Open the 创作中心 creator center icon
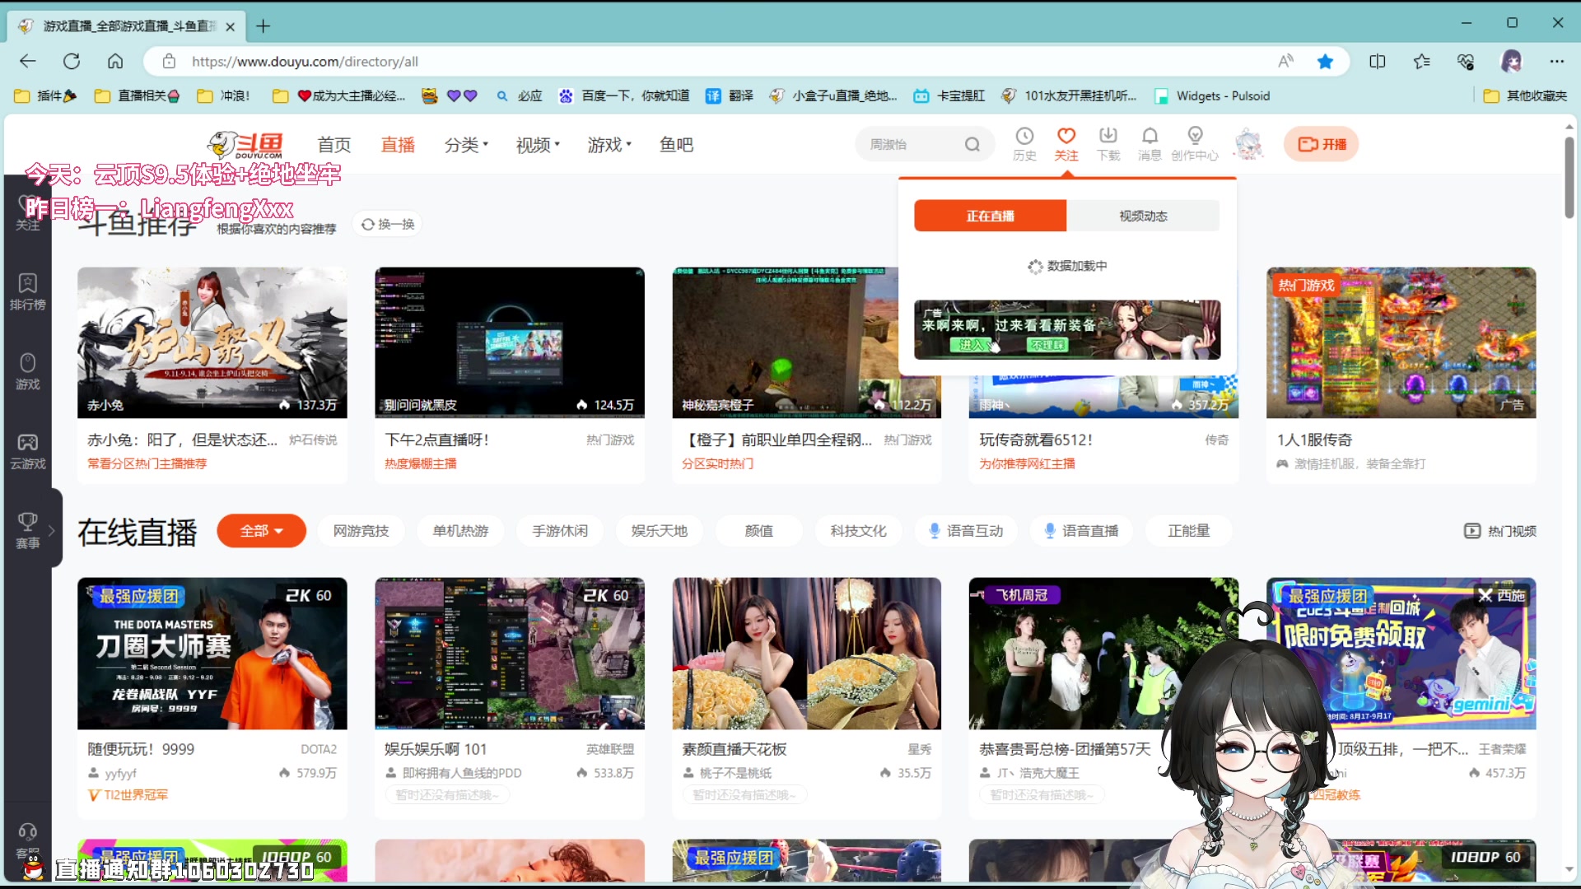Viewport: 1581px width, 889px height. [1195, 142]
